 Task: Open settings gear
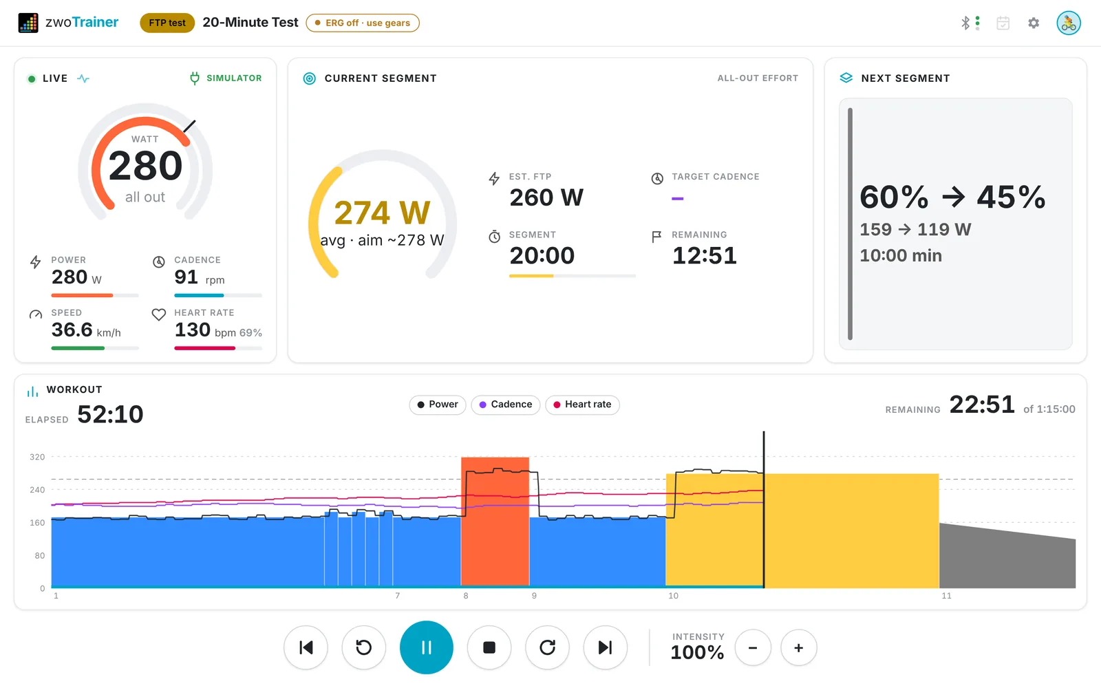click(x=1034, y=23)
